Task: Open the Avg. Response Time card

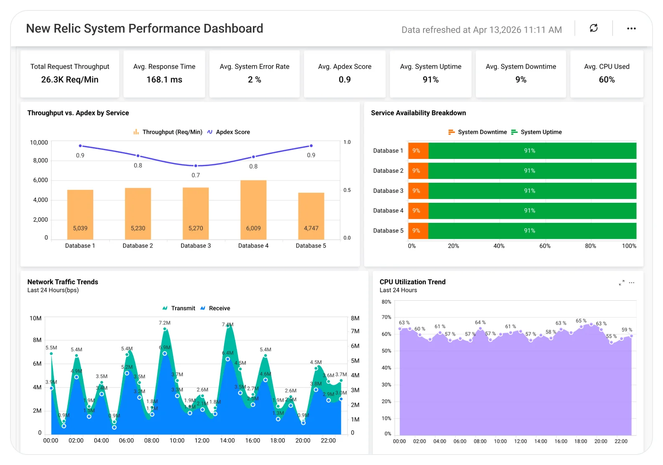Action: 164,74
